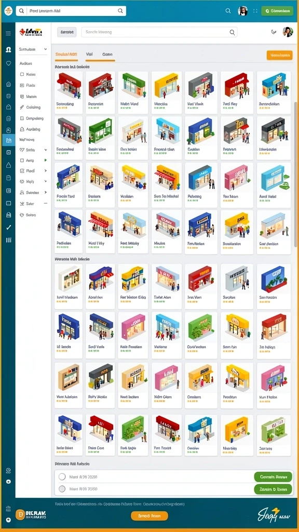
Task: Click the round orange app logo in the blue header
Action: [x=8, y=11]
